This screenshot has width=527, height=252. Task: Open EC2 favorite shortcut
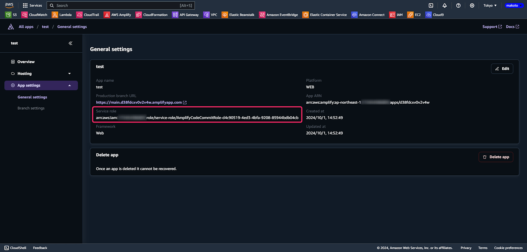point(414,15)
